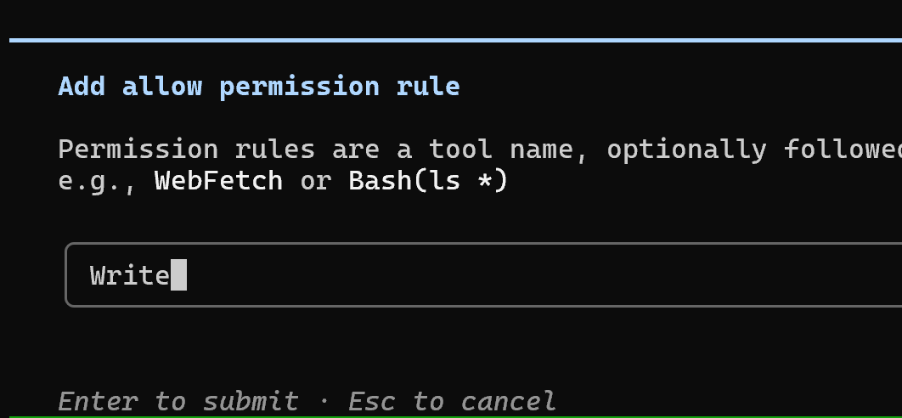Click the rule input box containing "Write"
Screen dimensions: 902x418
(x=483, y=275)
